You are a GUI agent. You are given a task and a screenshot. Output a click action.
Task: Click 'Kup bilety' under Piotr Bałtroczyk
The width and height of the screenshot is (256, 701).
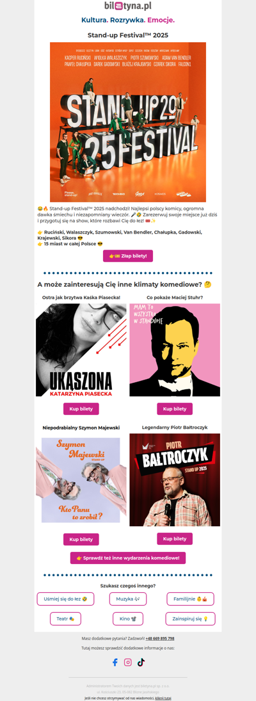[x=175, y=539]
